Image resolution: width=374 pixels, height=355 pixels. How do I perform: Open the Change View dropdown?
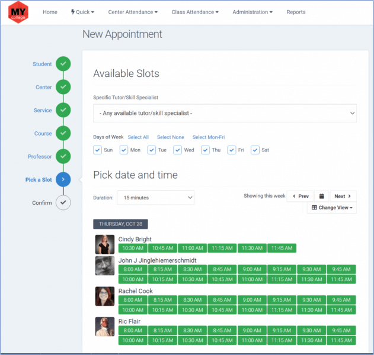point(332,208)
